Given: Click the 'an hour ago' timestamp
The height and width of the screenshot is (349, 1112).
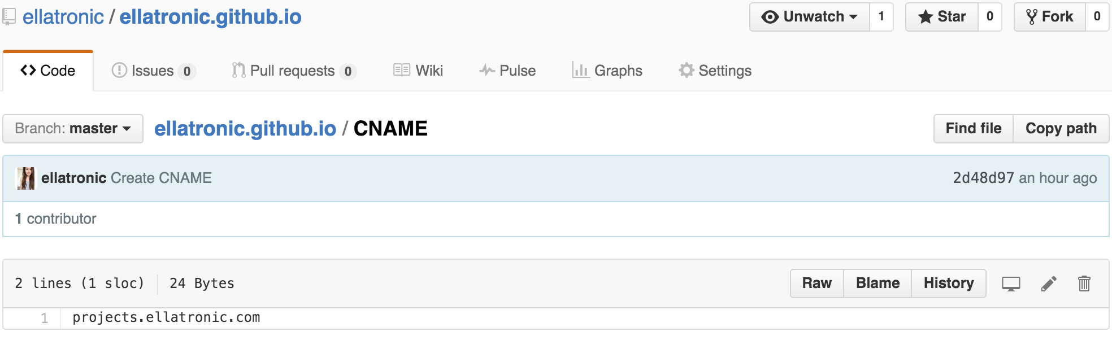Looking at the screenshot, I should click(x=1058, y=178).
